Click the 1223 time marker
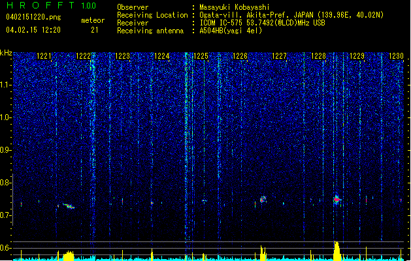Screen dimensions: 411x261 coord(122,56)
